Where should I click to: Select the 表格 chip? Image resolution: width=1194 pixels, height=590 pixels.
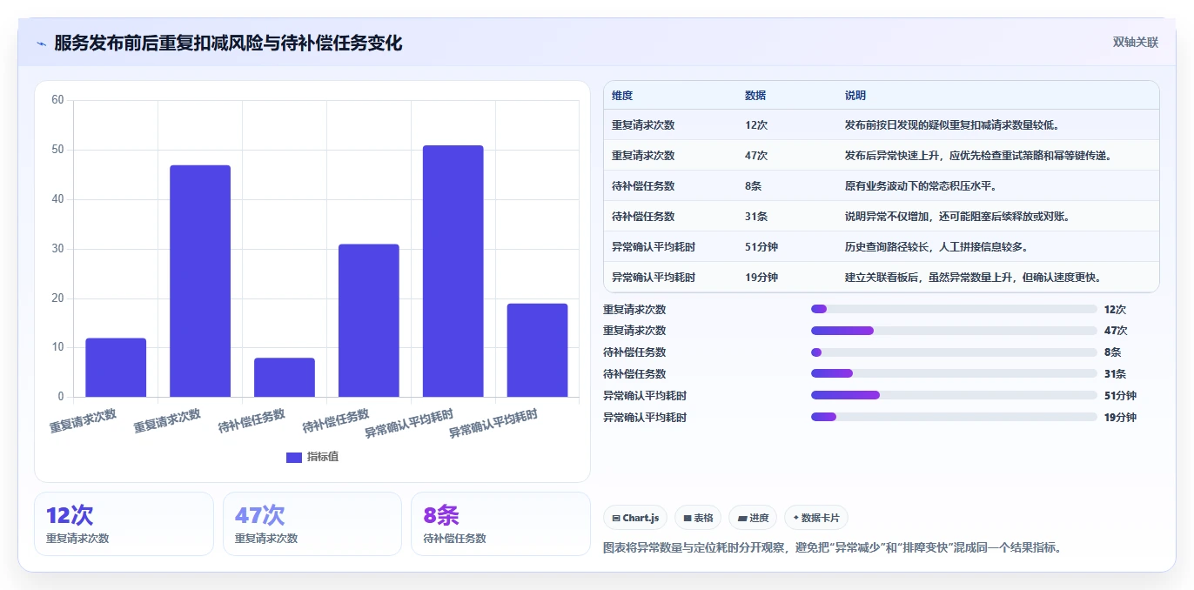point(698,518)
